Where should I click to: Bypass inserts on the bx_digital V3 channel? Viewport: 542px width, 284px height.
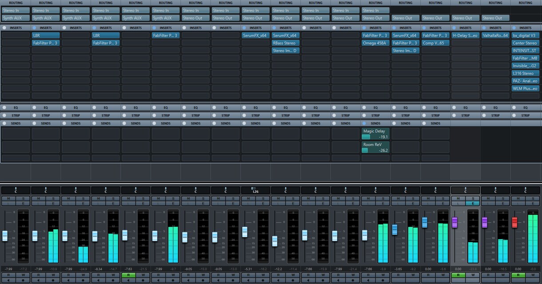click(x=514, y=28)
